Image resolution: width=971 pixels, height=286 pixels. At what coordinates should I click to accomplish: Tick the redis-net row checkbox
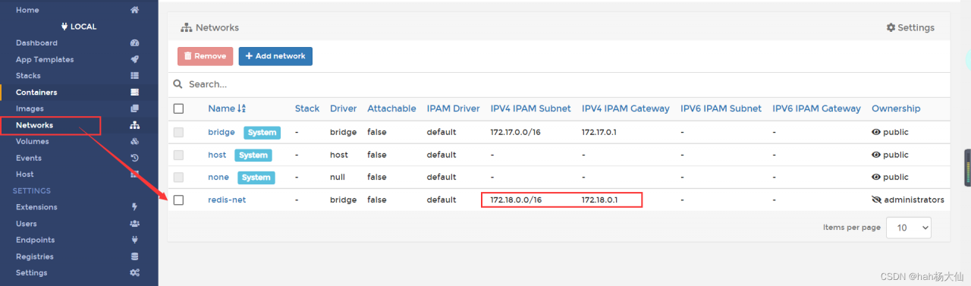pos(178,200)
